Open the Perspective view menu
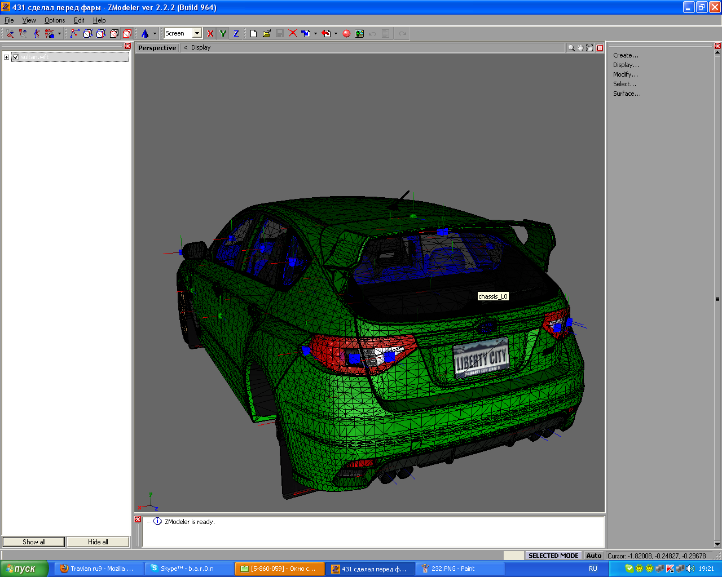722x577 pixels. tap(157, 48)
